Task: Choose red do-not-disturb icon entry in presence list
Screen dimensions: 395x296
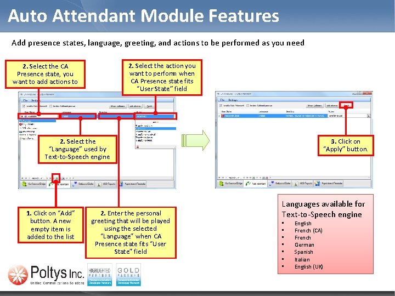Action: pyautogui.click(x=21, y=124)
